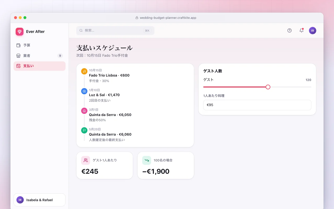The height and width of the screenshot is (209, 334).
Task: Click the Fado Trio Lisboa · €600 entry
Action: tap(109, 75)
